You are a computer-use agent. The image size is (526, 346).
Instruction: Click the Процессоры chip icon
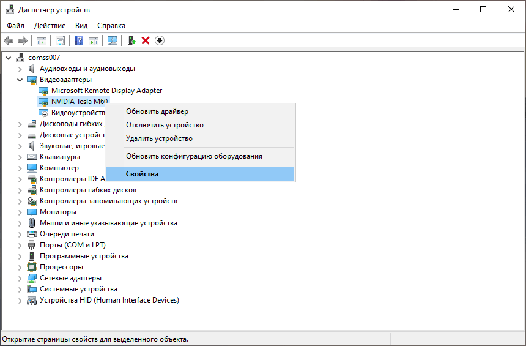[x=32, y=267]
